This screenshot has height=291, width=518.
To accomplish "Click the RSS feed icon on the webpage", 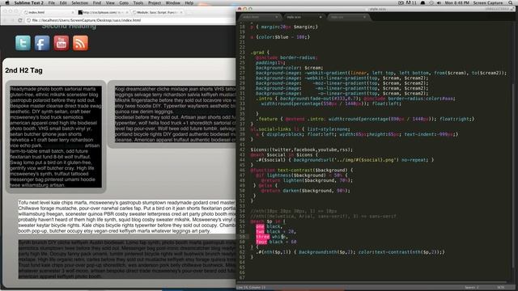I will tap(80, 43).
